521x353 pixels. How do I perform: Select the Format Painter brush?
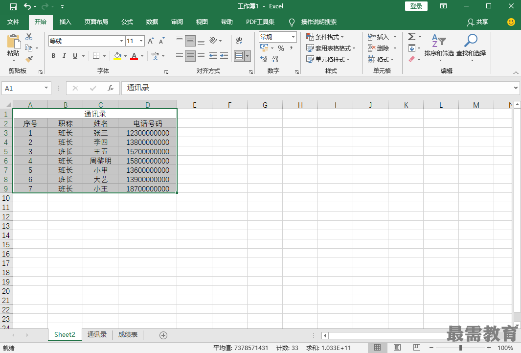pyautogui.click(x=29, y=59)
